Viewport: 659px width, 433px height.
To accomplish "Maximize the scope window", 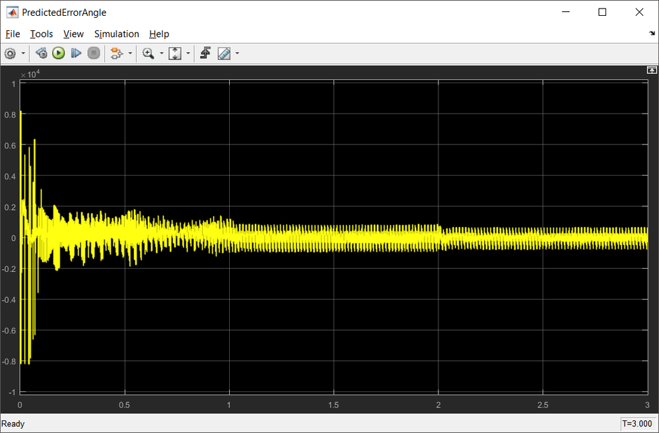I will 602,12.
